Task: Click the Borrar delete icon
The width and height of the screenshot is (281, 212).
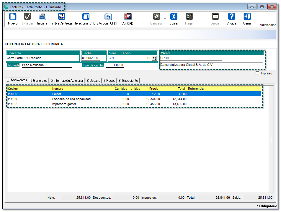Action: (174, 17)
